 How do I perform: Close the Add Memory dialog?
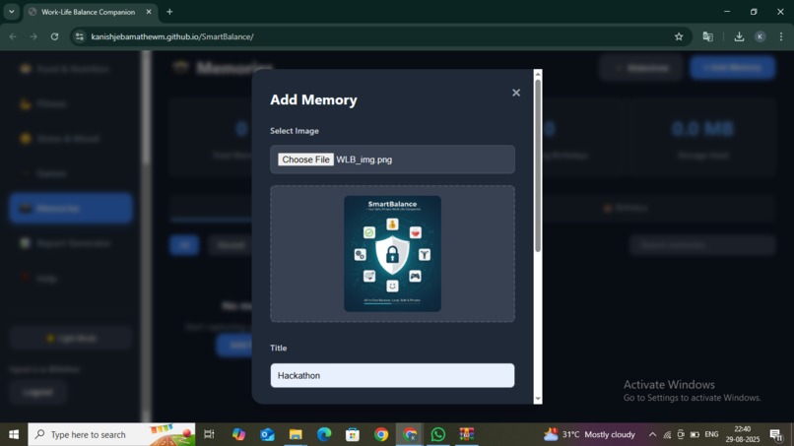pos(516,93)
